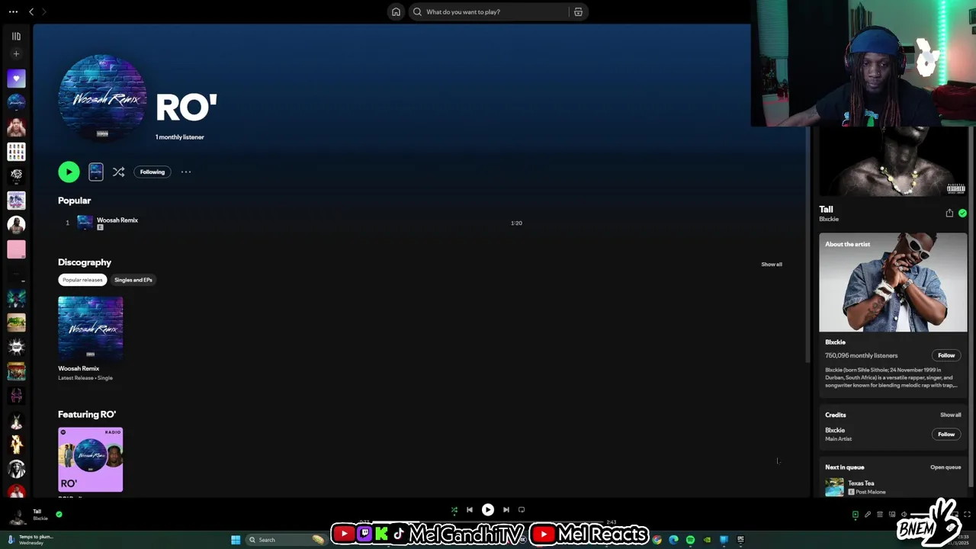Open the About the artist photo card
The width and height of the screenshot is (976, 549).
893,282
